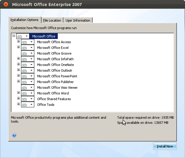Expand the Microsoft Office Publisher node
The image size is (185, 158).
point(18,81)
